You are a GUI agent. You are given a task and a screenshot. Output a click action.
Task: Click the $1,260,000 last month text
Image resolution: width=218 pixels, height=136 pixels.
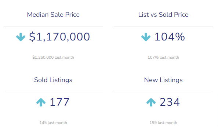(x=53, y=57)
